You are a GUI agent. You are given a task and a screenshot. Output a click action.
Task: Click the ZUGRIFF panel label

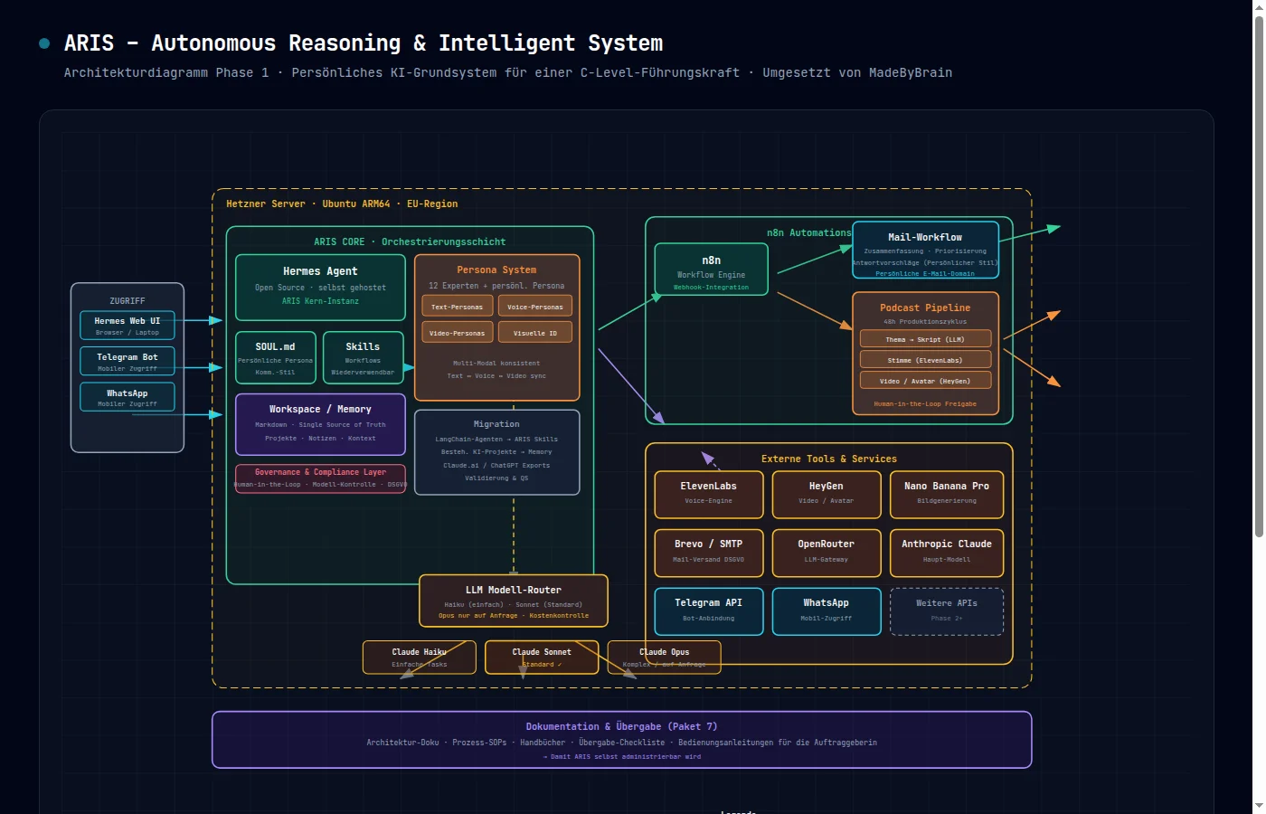pyautogui.click(x=128, y=301)
